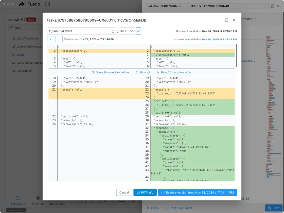This screenshot has height=213, width=284.
Task: Click the "response": { line in right diff
Action: click(x=192, y=128)
